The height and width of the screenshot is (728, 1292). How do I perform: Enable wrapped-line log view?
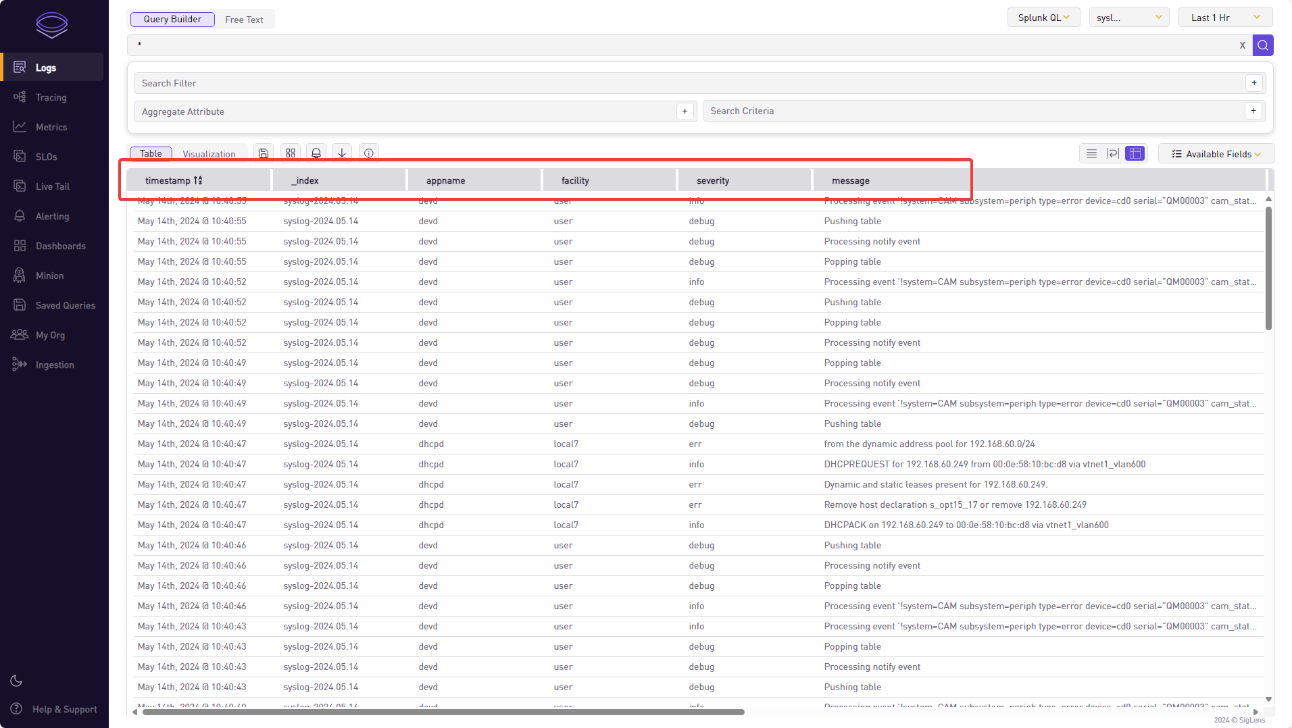click(1113, 154)
